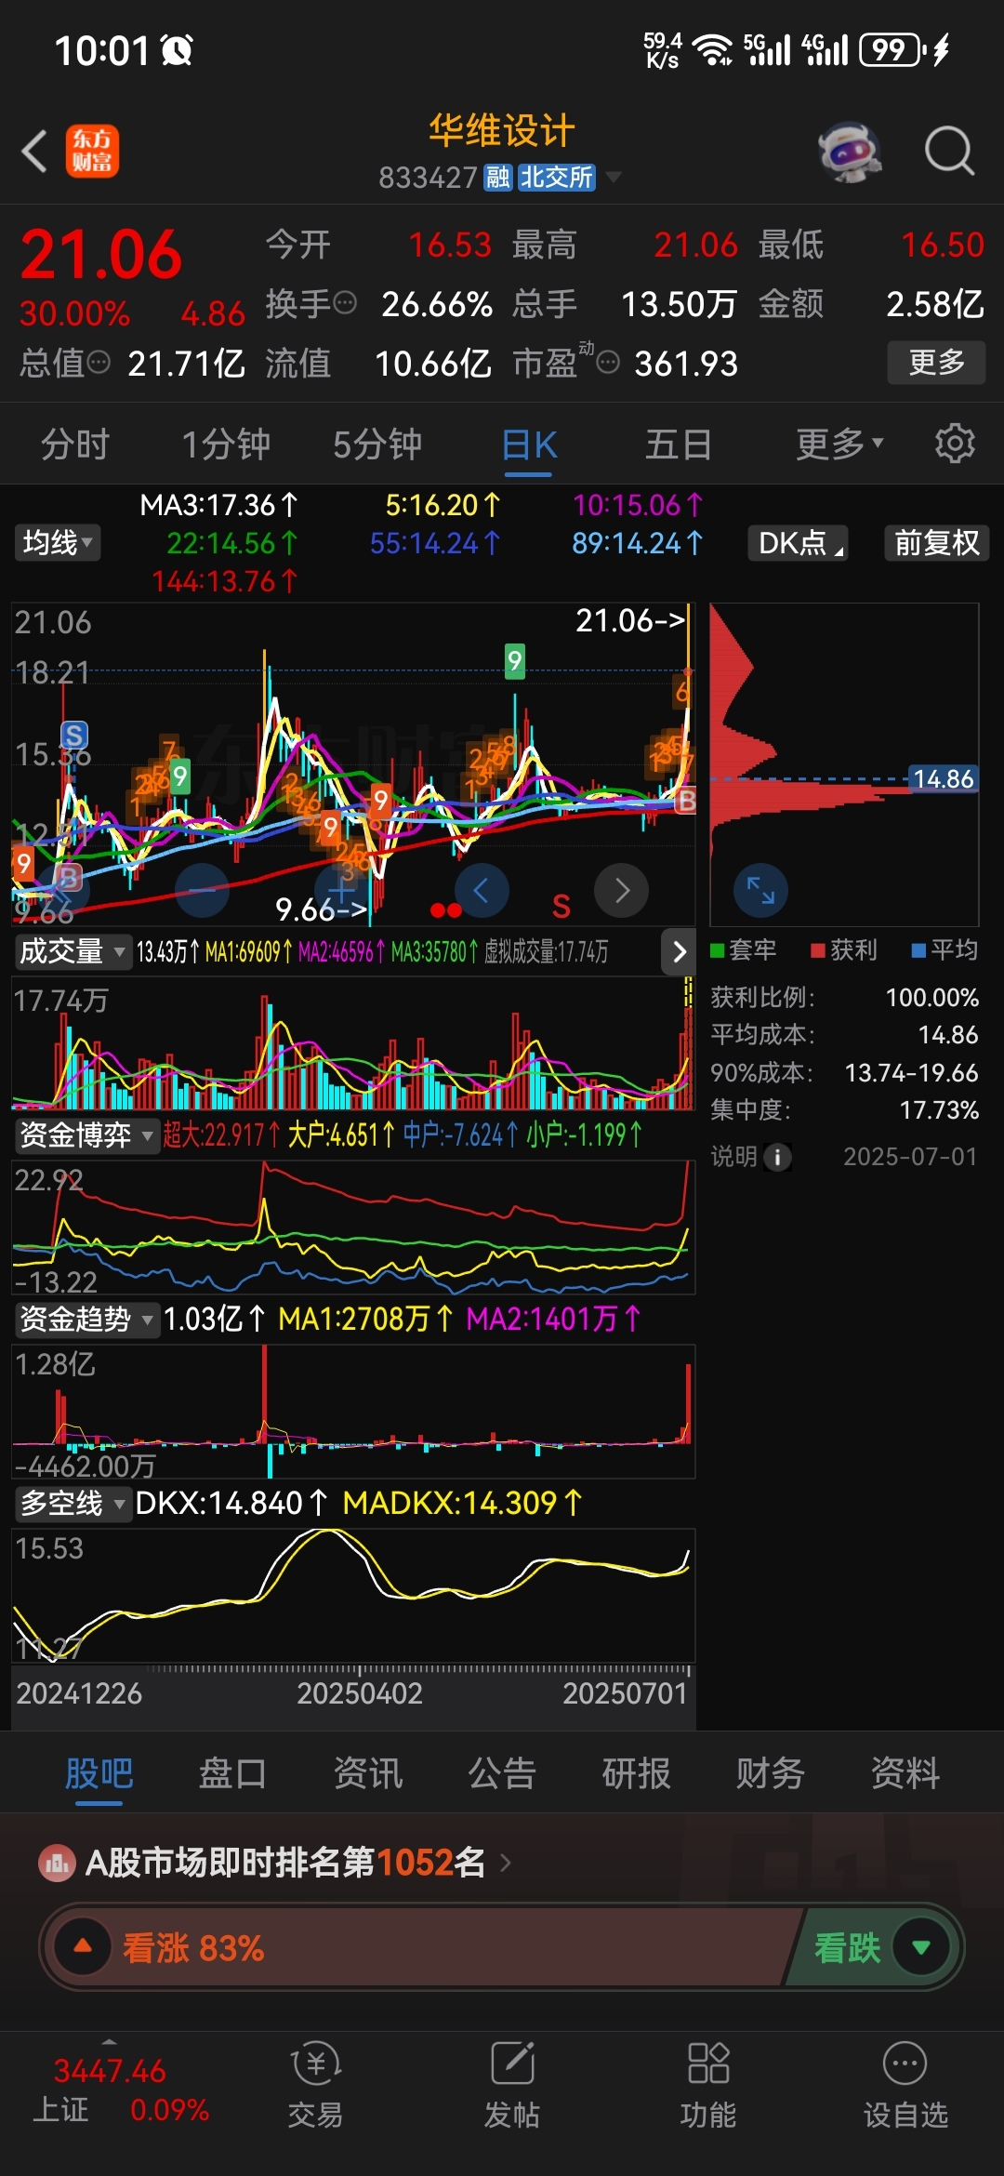Viewport: 1004px width, 2176px height.
Task: Open the 财务 tab
Action: pos(771,1772)
